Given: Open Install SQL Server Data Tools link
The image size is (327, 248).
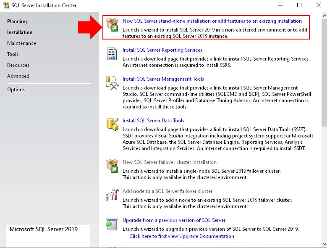Looking at the screenshot, I should 153,121.
